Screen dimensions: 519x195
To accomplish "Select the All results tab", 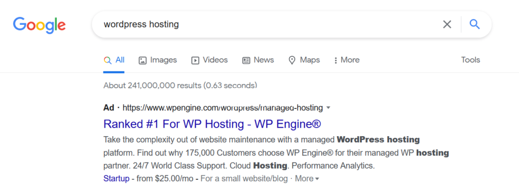I will point(114,60).
